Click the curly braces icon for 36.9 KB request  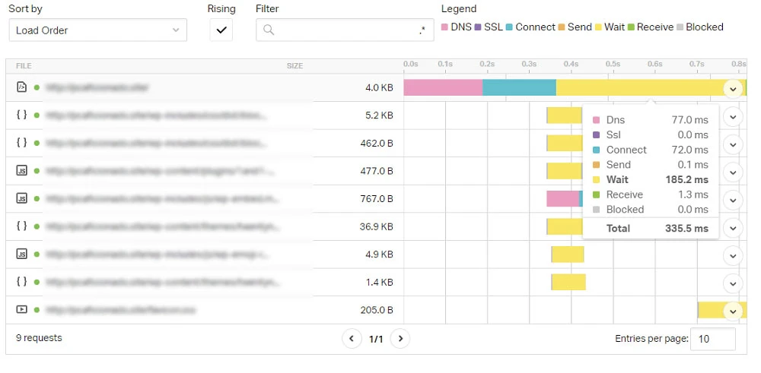(21, 226)
